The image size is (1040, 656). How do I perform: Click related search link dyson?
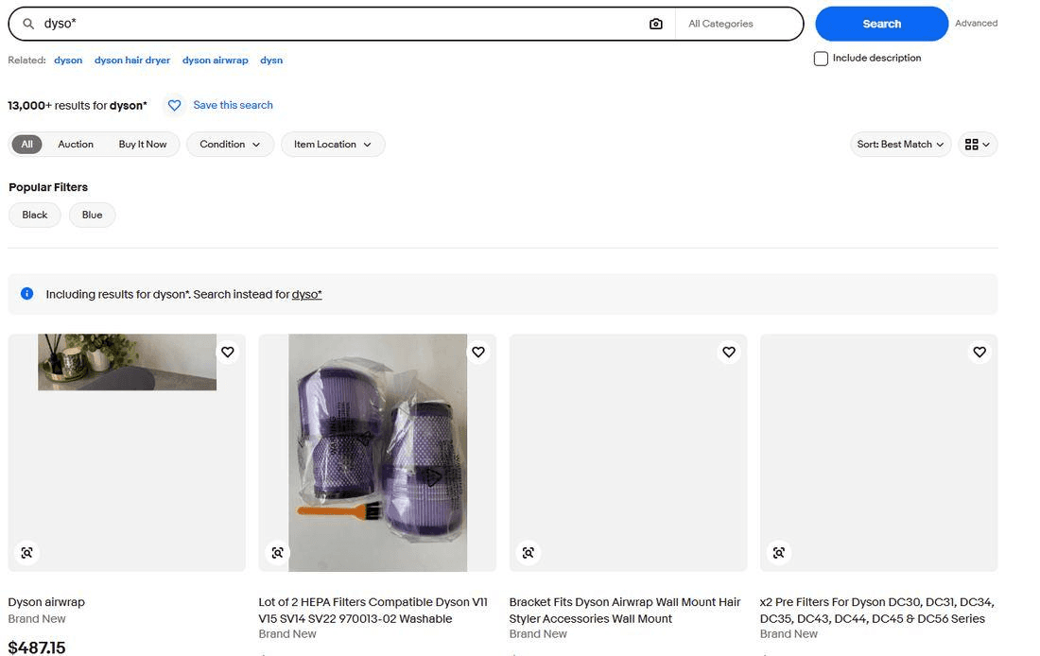[x=68, y=60]
